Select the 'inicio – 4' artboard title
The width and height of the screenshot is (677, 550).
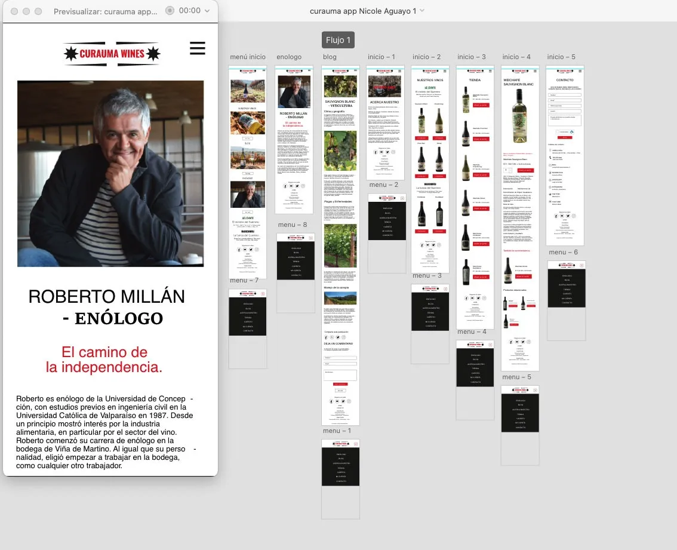(516, 57)
